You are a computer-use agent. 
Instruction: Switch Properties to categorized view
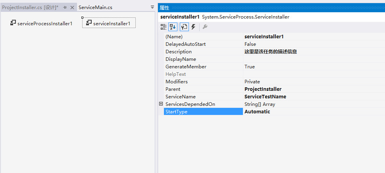(x=164, y=27)
